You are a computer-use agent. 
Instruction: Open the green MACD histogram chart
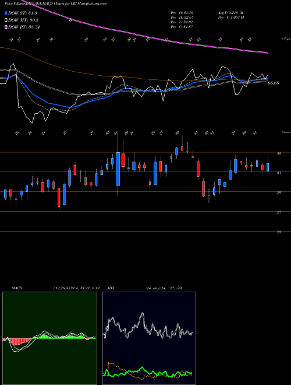[49, 338]
